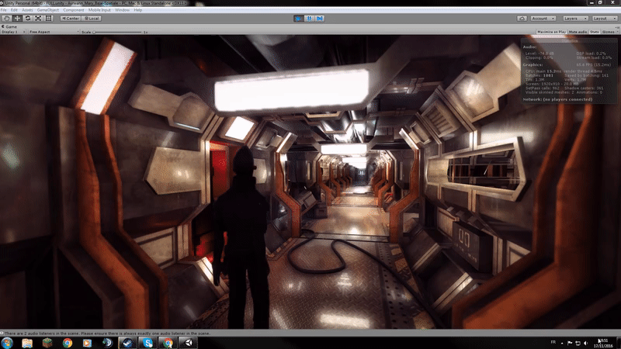Open the Display 1 dropdown
Viewport: 621px width, 349px height.
click(x=13, y=32)
